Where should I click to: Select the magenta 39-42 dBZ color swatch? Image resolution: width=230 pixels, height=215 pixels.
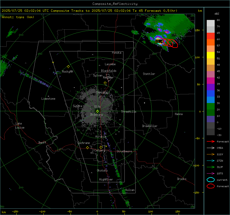coord(211,81)
